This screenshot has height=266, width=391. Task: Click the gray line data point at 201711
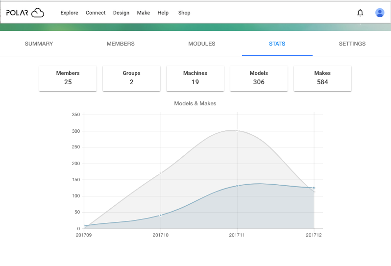(x=237, y=130)
